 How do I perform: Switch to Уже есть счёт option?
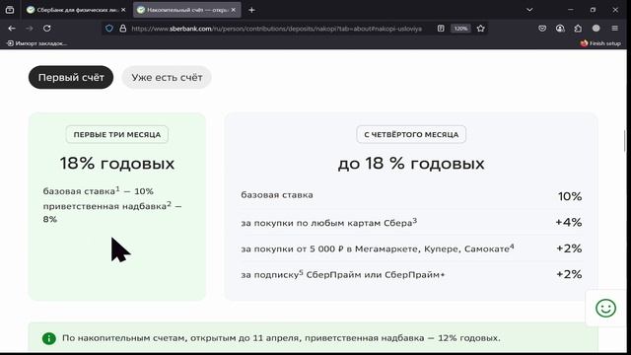click(167, 77)
